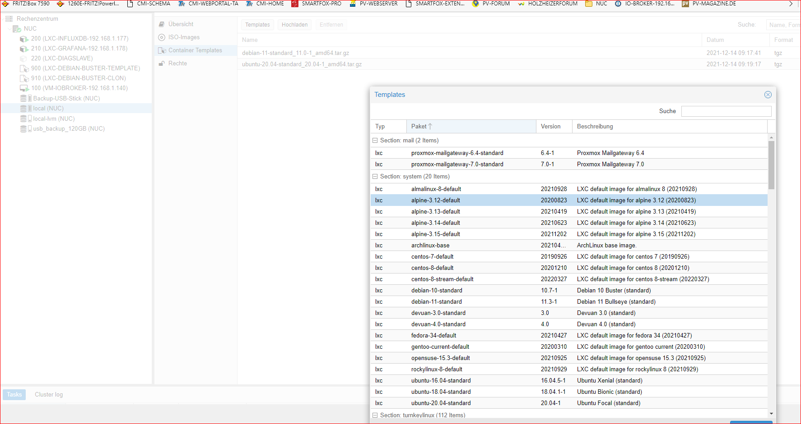Select alpine-3.15-default package row
The image size is (801, 424).
[x=569, y=234]
